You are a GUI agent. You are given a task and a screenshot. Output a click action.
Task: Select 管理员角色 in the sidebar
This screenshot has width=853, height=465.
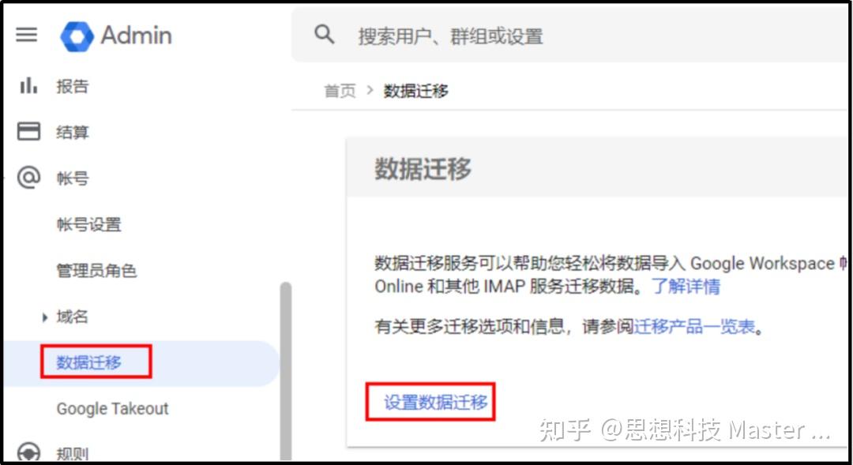(96, 270)
